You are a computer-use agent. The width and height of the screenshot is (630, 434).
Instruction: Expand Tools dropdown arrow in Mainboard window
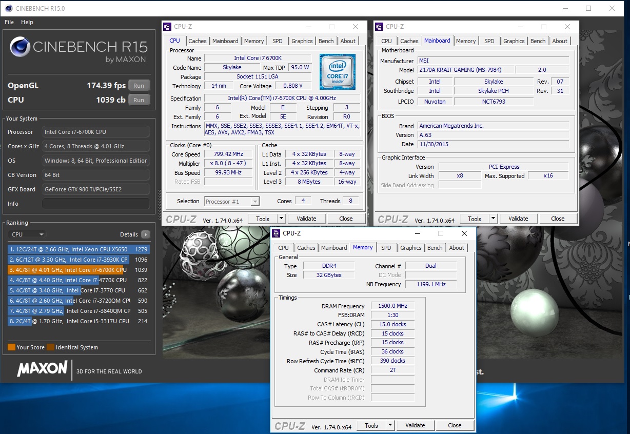click(493, 219)
